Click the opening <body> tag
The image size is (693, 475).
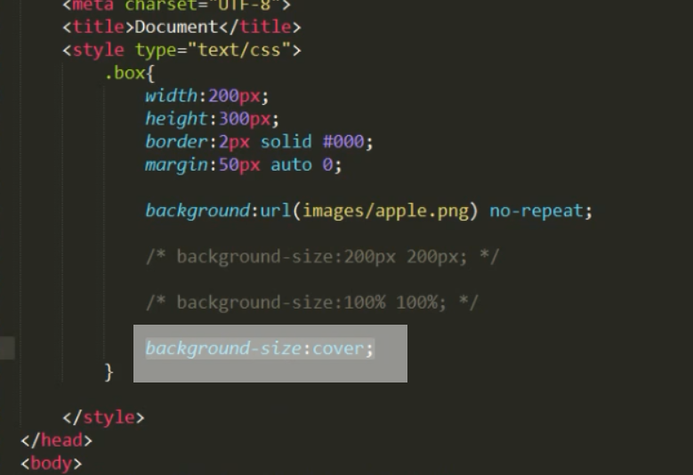pos(52,463)
